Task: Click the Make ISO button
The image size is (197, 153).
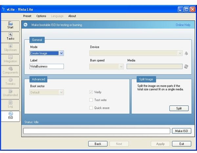Action: 182,131
